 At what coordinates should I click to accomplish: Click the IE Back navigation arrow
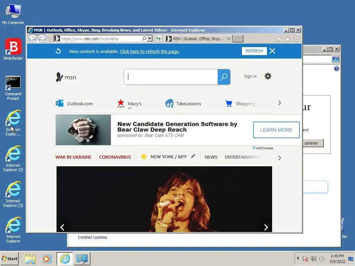pyautogui.click(x=32, y=39)
